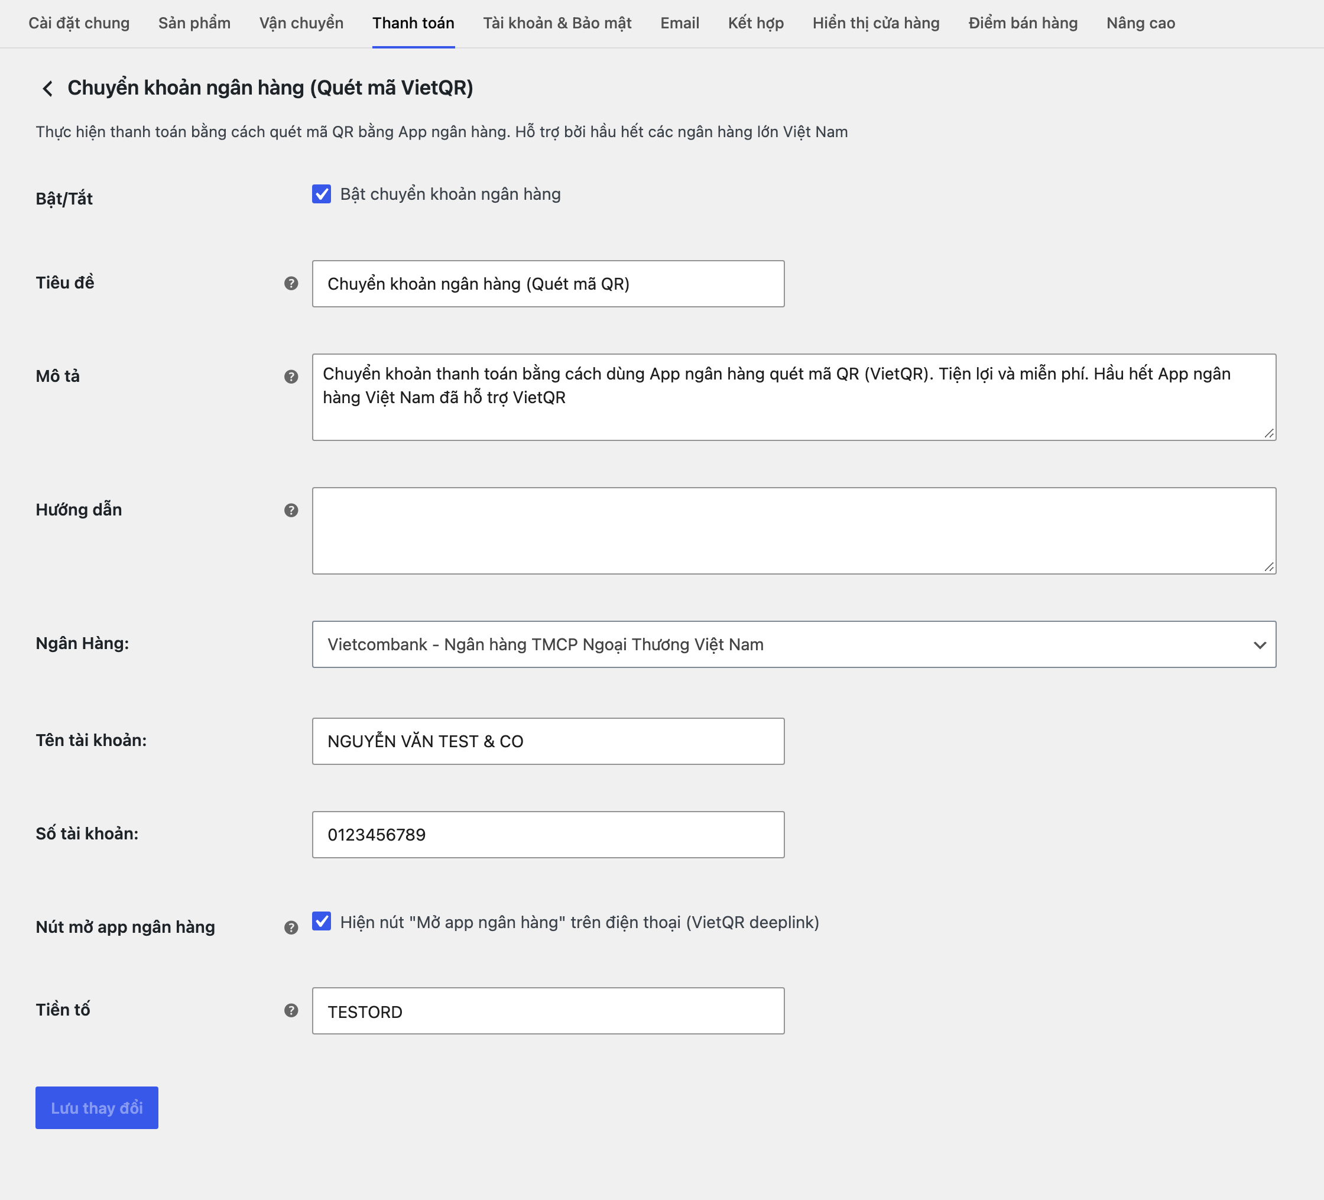Show help tooltip for Tiêu đề field

click(x=291, y=283)
